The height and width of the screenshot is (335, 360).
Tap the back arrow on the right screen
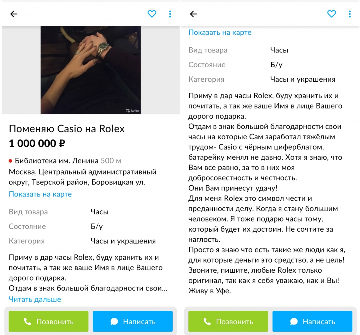[x=193, y=14]
